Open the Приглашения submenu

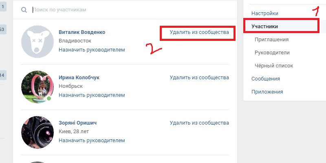pyautogui.click(x=271, y=40)
